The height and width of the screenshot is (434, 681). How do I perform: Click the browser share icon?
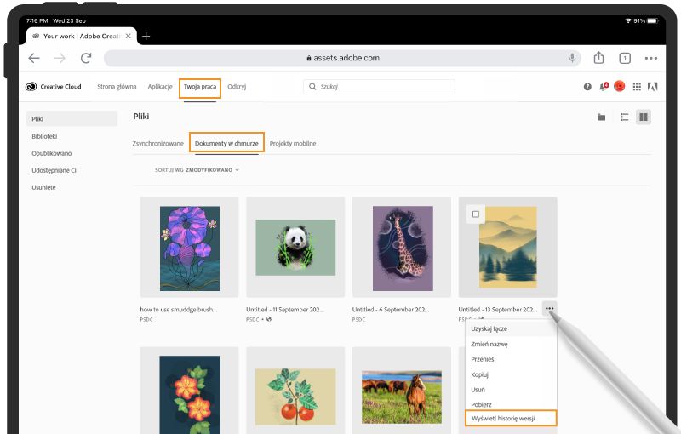[598, 58]
